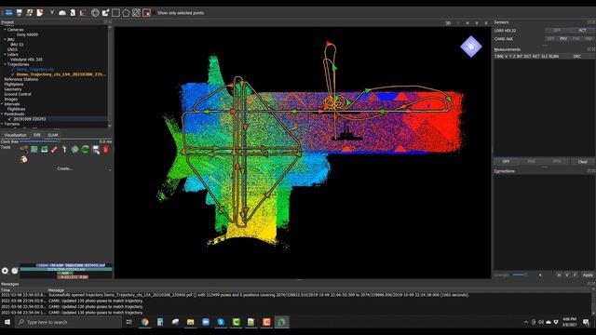
Task: Select Sony A6000 camera item
Action: tap(27, 34)
